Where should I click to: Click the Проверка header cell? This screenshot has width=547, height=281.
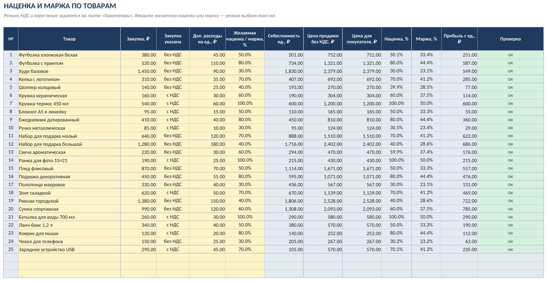(510, 39)
